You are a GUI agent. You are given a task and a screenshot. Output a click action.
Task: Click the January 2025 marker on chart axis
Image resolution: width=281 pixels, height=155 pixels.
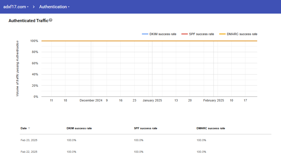pyautogui.click(x=152, y=100)
